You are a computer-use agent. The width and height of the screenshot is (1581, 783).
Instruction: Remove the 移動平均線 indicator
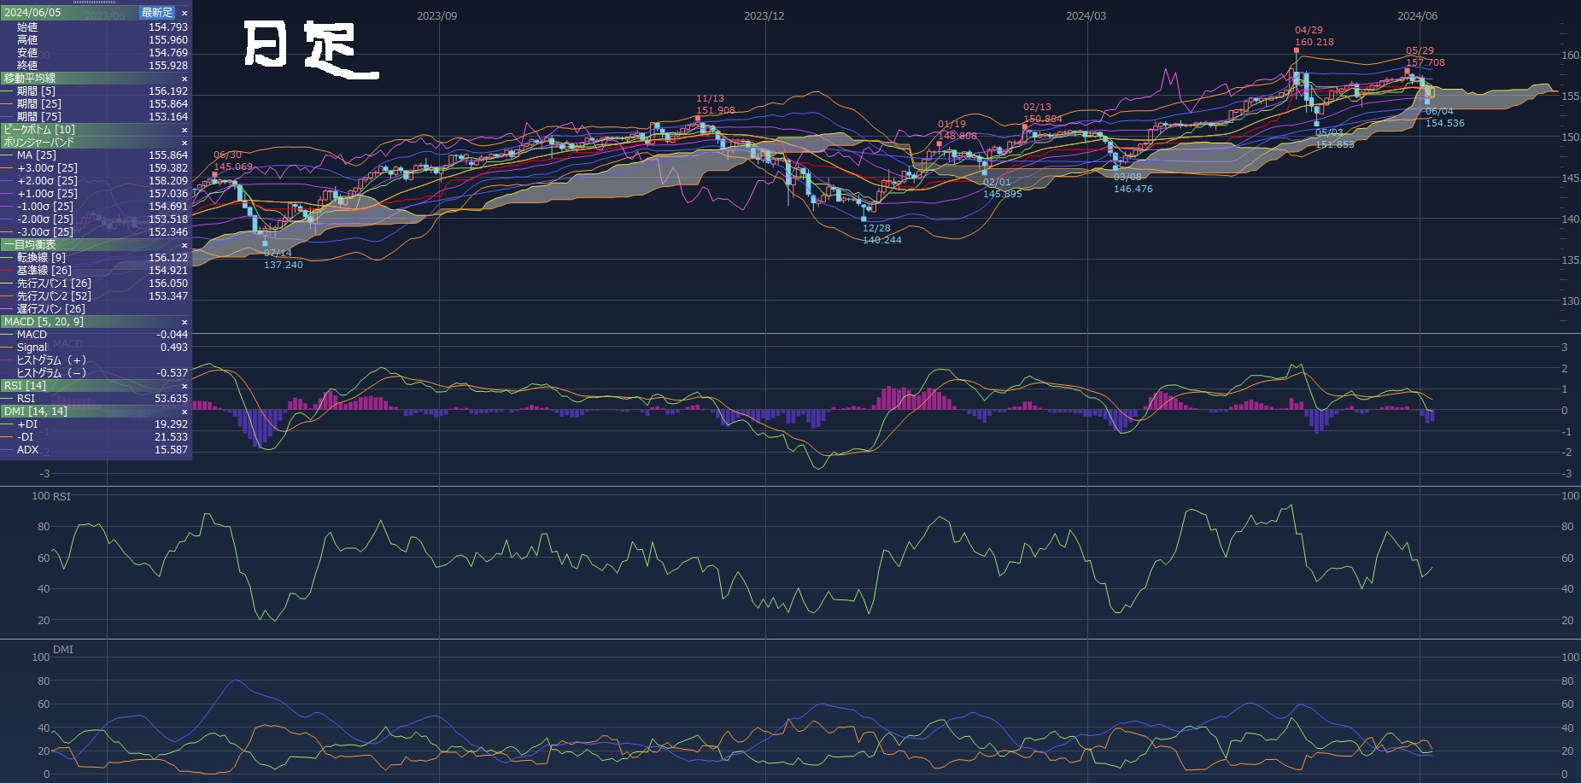[x=184, y=79]
